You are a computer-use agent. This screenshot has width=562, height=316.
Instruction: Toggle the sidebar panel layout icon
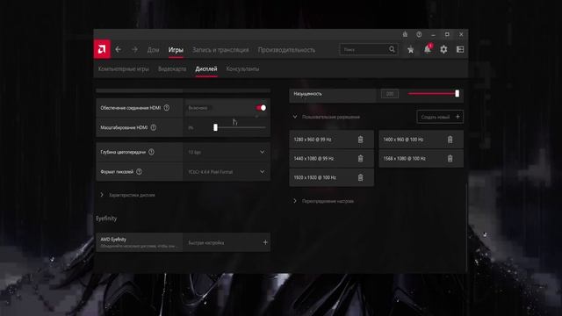(460, 49)
